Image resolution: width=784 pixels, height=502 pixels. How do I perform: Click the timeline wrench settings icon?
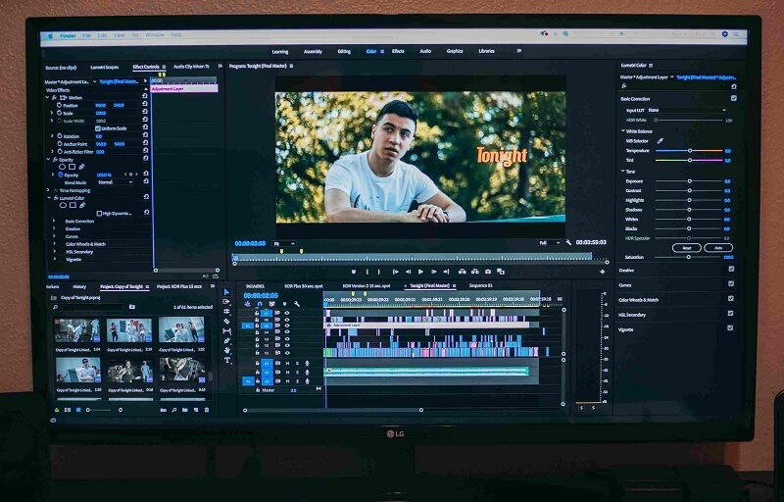[x=297, y=304]
